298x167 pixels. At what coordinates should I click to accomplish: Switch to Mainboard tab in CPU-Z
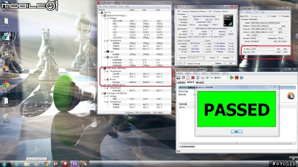[194, 12]
